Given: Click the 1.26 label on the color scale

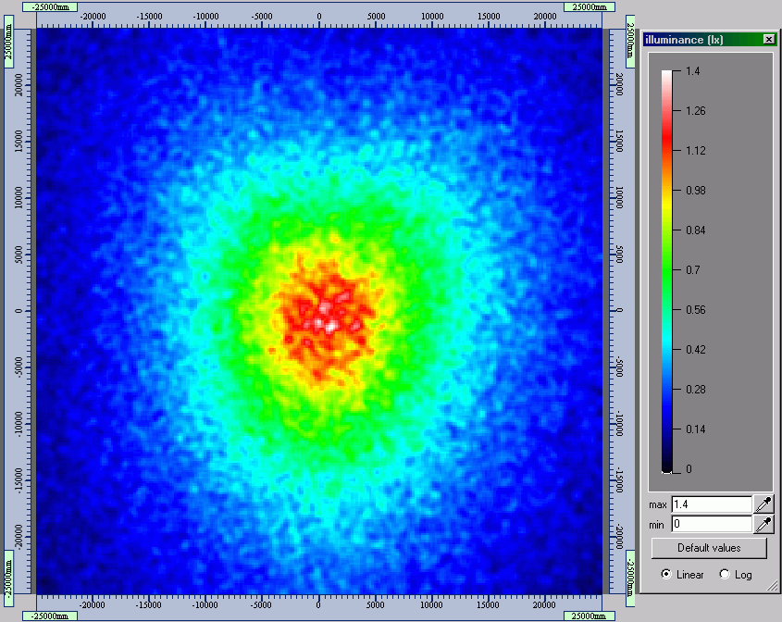Looking at the screenshot, I should tap(696, 111).
